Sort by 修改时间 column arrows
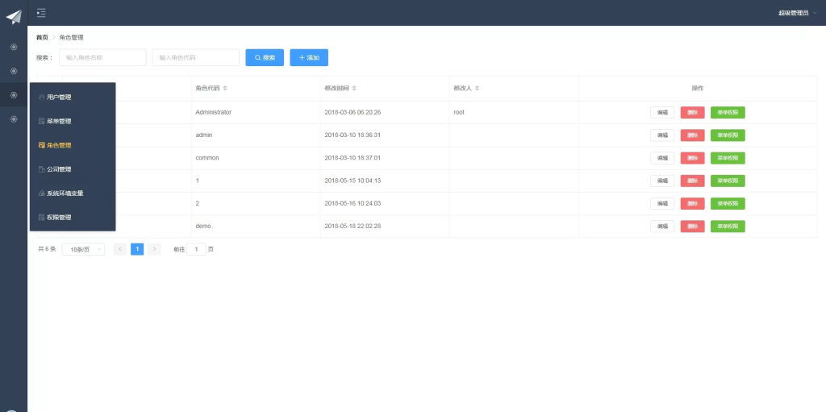 354,88
